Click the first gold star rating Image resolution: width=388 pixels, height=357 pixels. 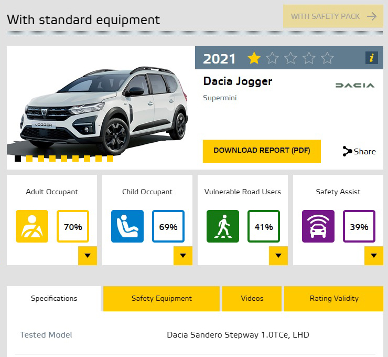254,58
